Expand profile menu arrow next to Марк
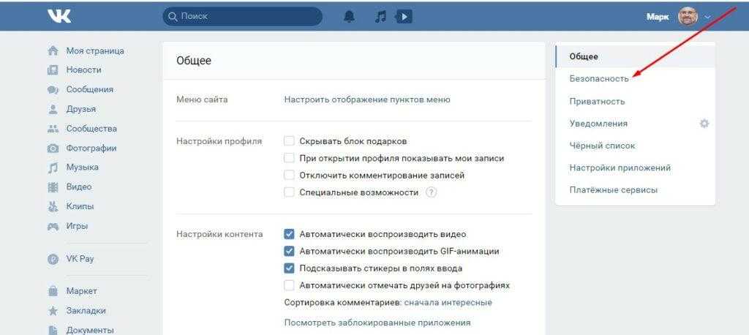 [707, 17]
